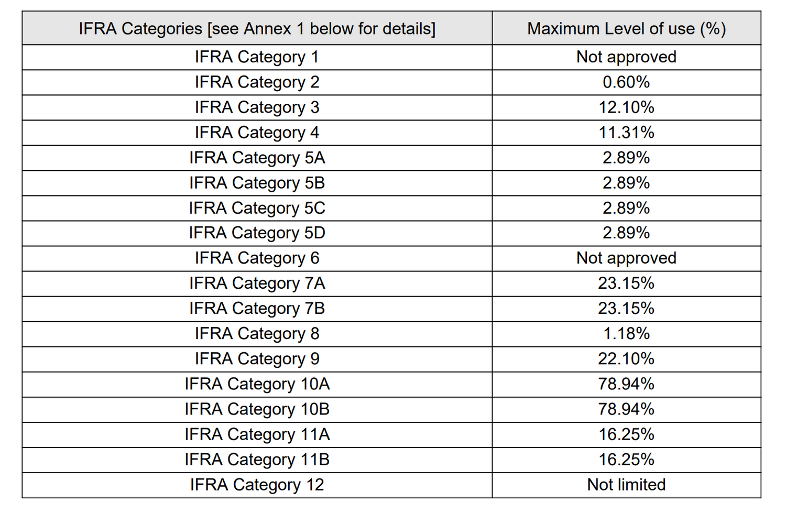Select the 'IFRA Category 1' cell
Viewport: 786px width, 513px height.
click(257, 57)
